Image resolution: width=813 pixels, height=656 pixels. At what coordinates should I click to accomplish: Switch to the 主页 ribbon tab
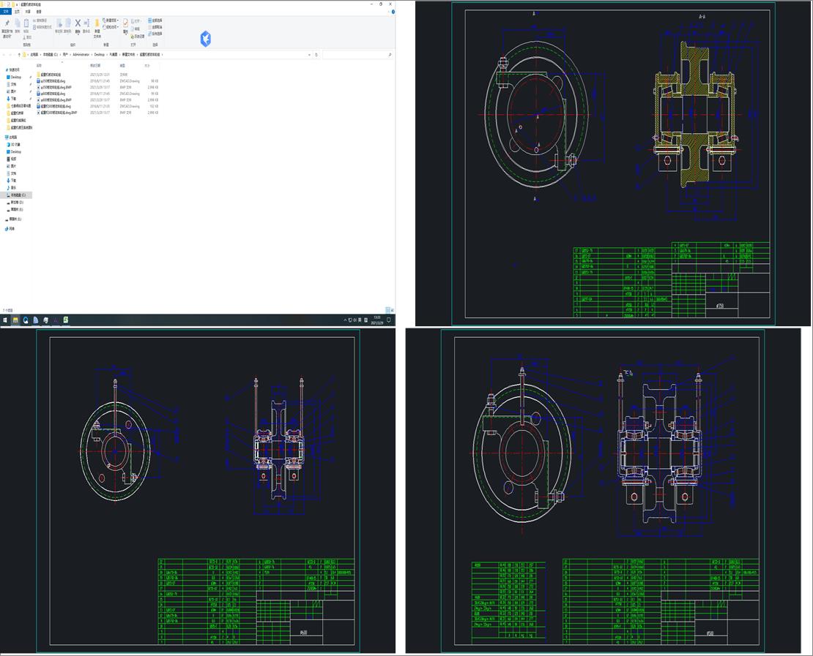tap(17, 12)
